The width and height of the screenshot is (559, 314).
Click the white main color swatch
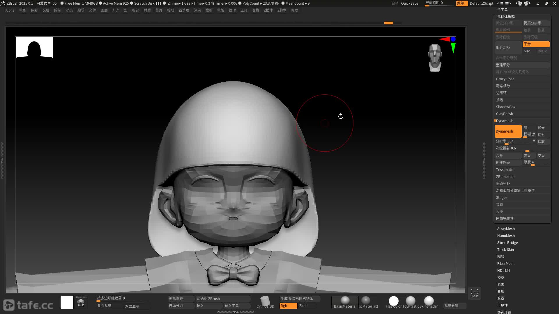coord(67,302)
